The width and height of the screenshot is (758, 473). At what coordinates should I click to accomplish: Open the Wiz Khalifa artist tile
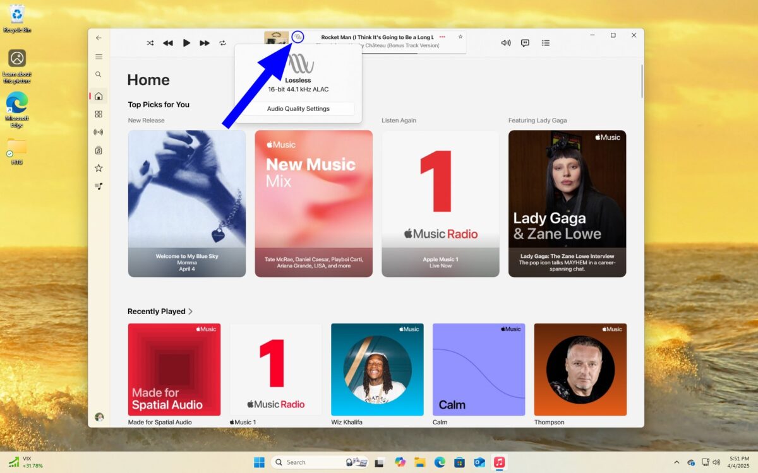click(x=377, y=370)
